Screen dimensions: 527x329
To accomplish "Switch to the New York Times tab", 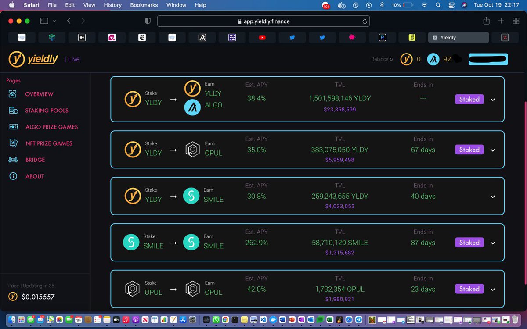I will tap(142, 38).
